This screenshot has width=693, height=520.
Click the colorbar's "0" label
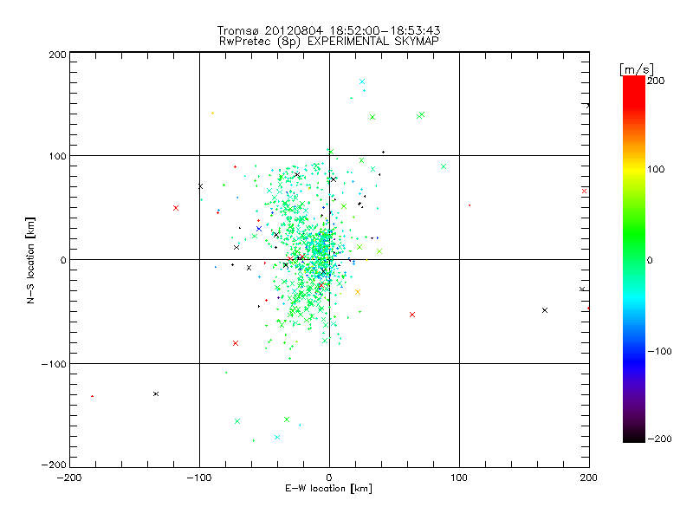point(650,260)
